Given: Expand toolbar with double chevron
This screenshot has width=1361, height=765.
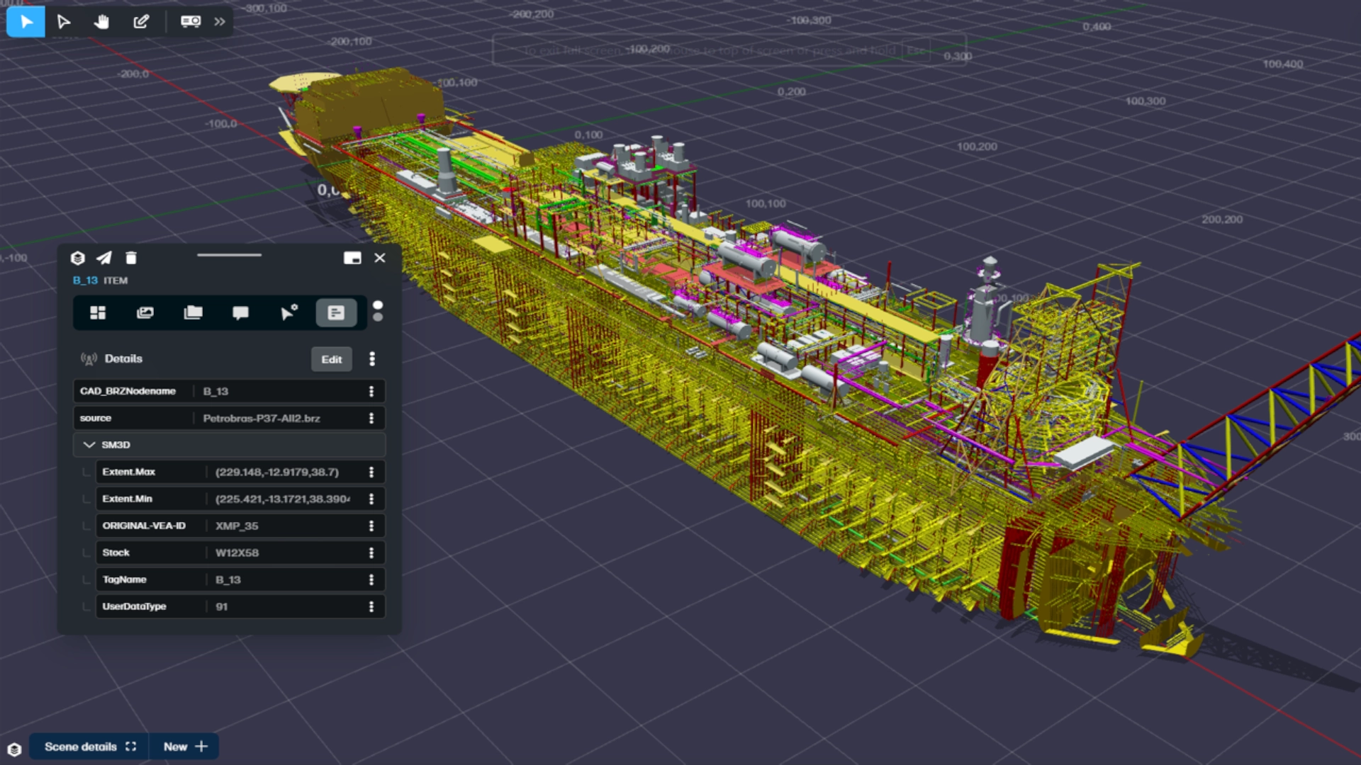Looking at the screenshot, I should (220, 21).
